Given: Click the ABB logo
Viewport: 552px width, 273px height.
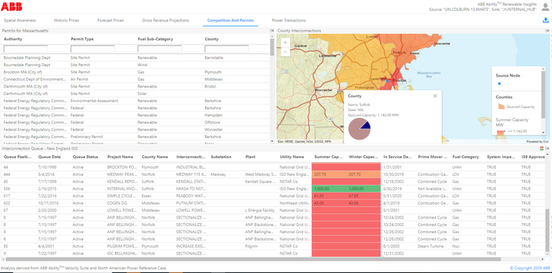Looking at the screenshot, I should coord(12,7).
